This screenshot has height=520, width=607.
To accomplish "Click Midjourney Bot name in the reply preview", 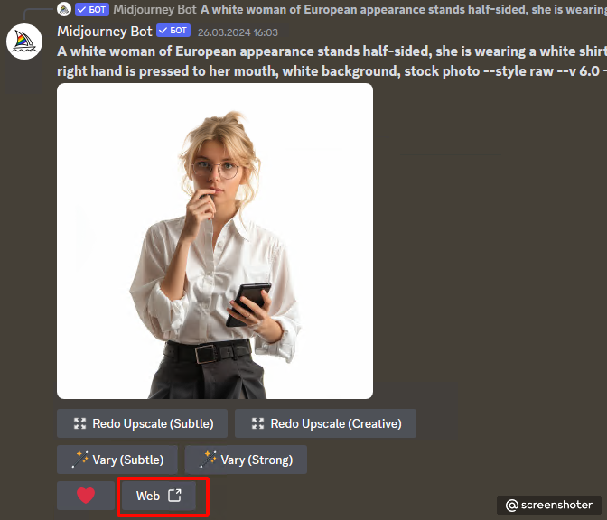I will [x=154, y=9].
